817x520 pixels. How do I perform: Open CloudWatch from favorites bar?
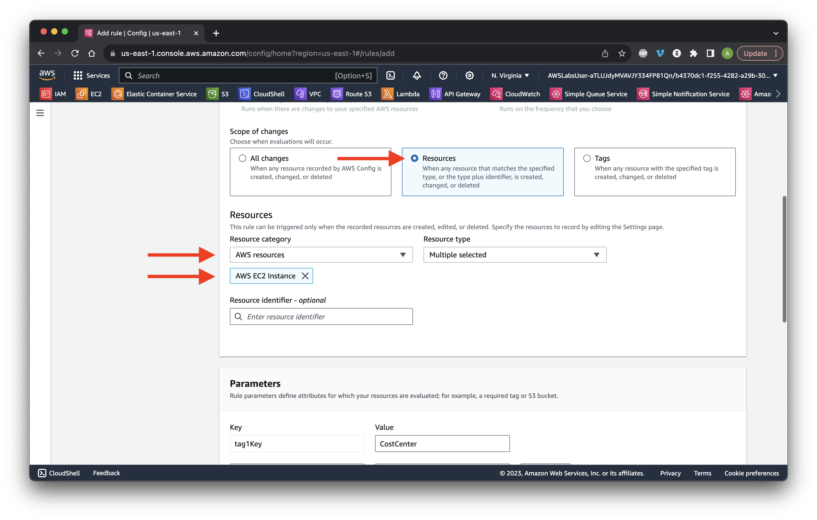[x=515, y=94]
